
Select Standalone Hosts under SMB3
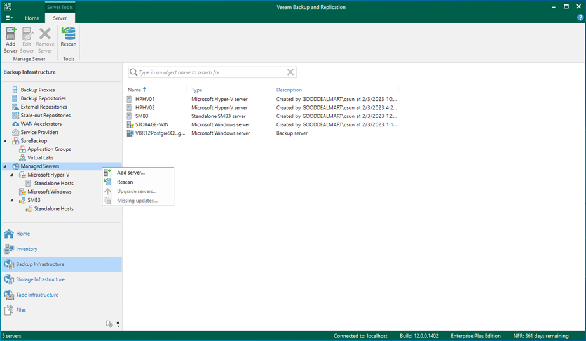click(x=54, y=209)
